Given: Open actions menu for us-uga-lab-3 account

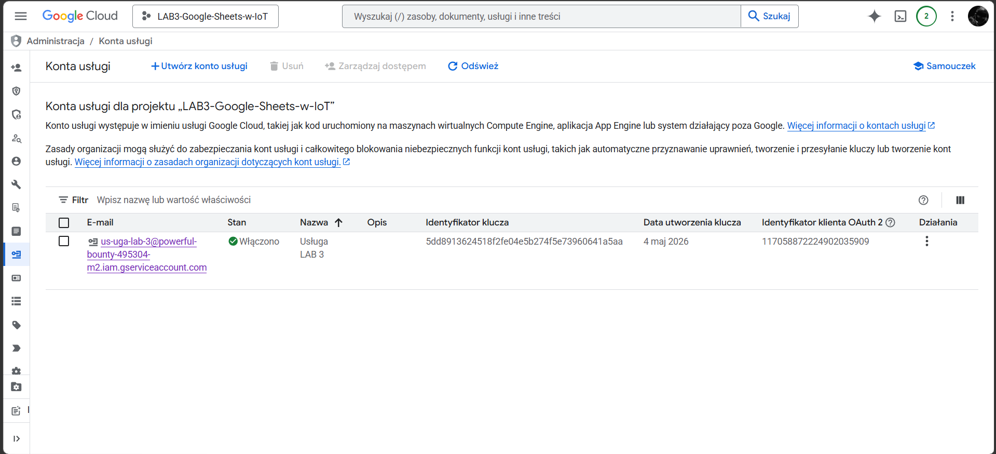Looking at the screenshot, I should point(927,241).
